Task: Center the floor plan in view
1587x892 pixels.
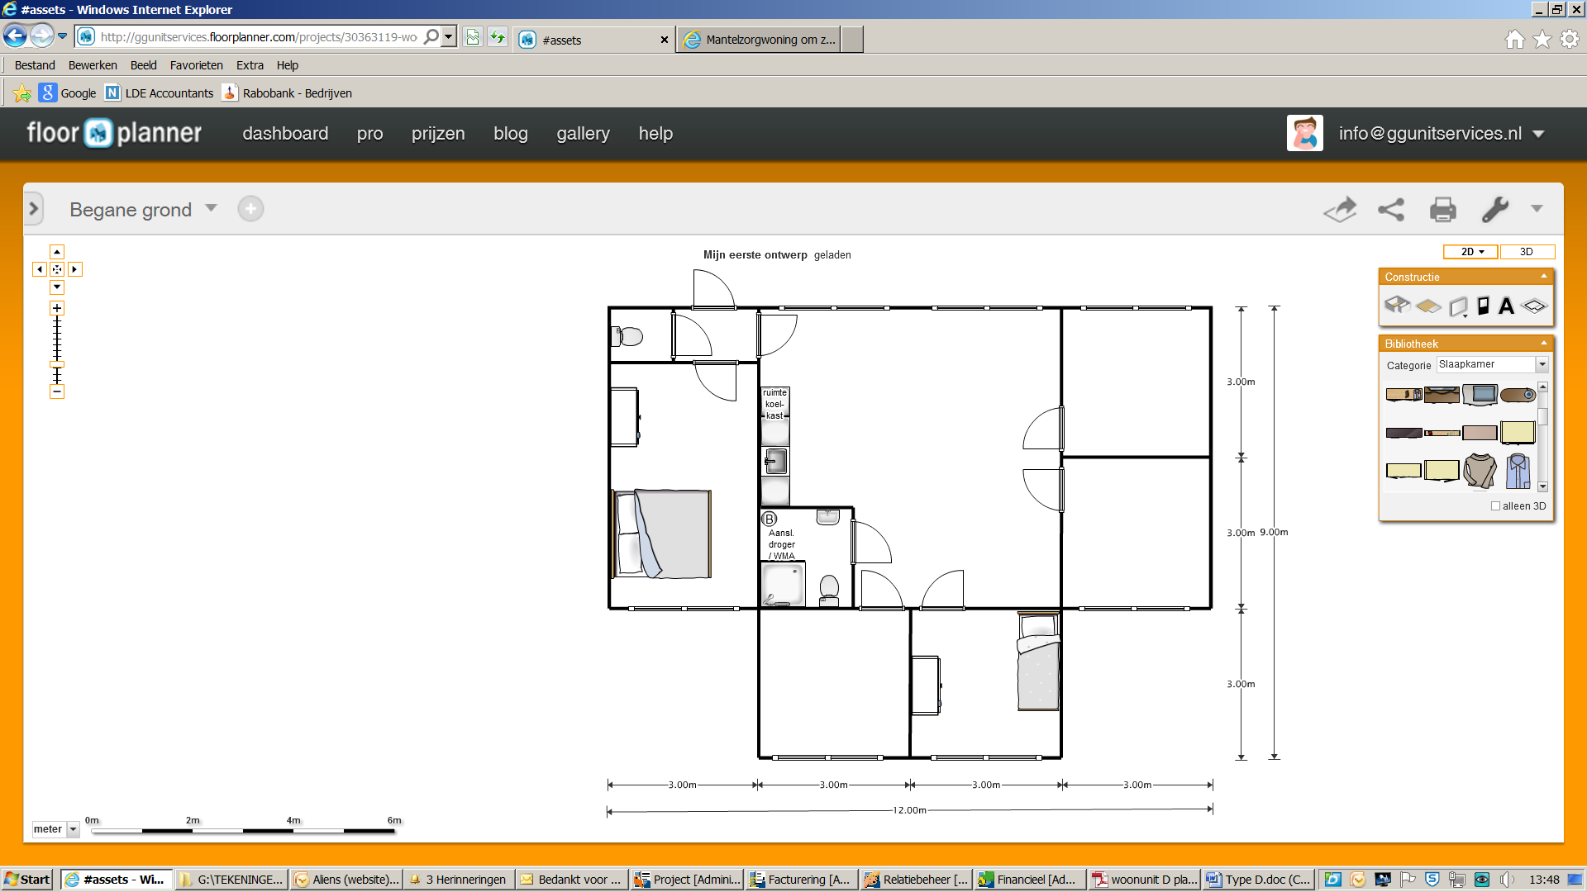Action: click(x=57, y=269)
